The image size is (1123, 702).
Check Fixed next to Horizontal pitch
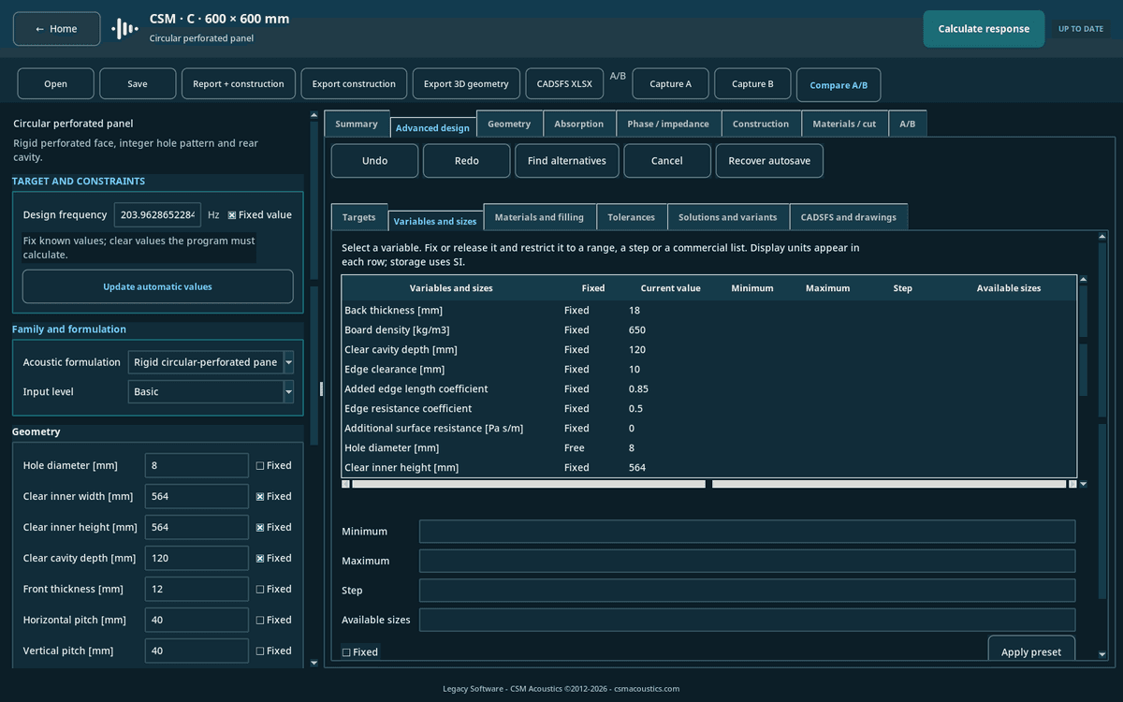260,621
